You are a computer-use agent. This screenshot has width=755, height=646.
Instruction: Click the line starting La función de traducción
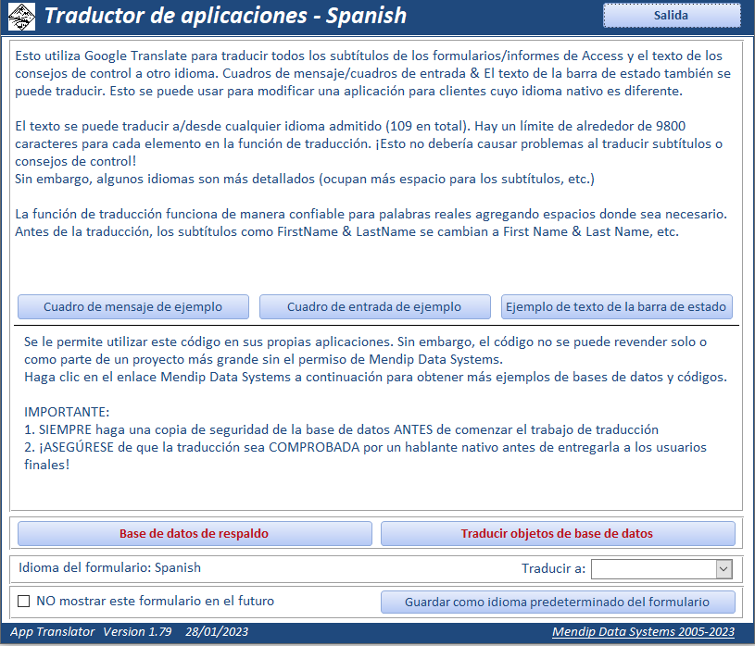371,214
